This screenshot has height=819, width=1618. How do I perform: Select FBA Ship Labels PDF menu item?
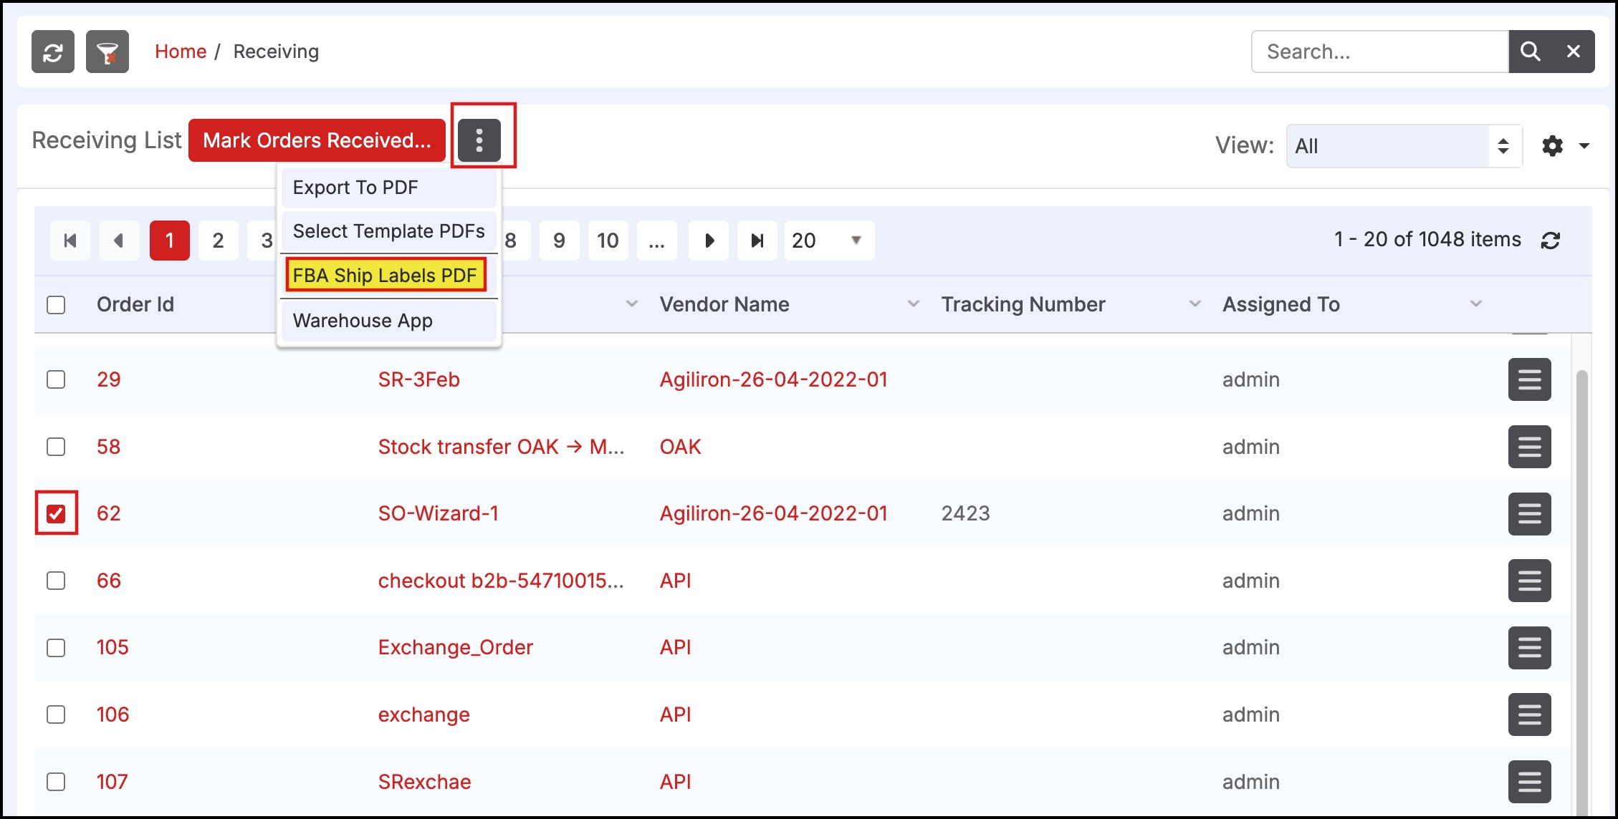(386, 276)
